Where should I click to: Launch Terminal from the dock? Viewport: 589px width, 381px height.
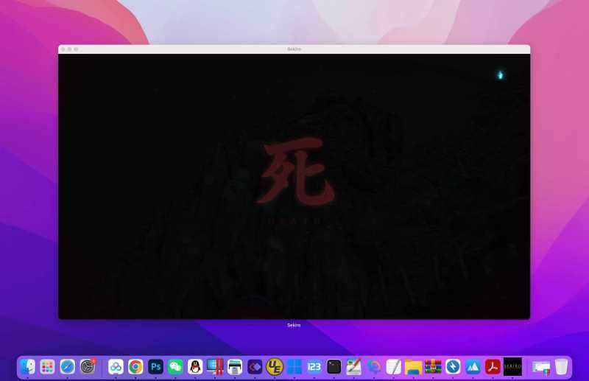334,367
